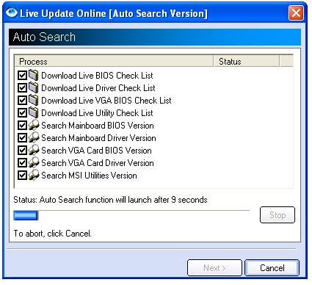
Task: Select the row text Search Mainboard Driver Version
Action: [98, 138]
